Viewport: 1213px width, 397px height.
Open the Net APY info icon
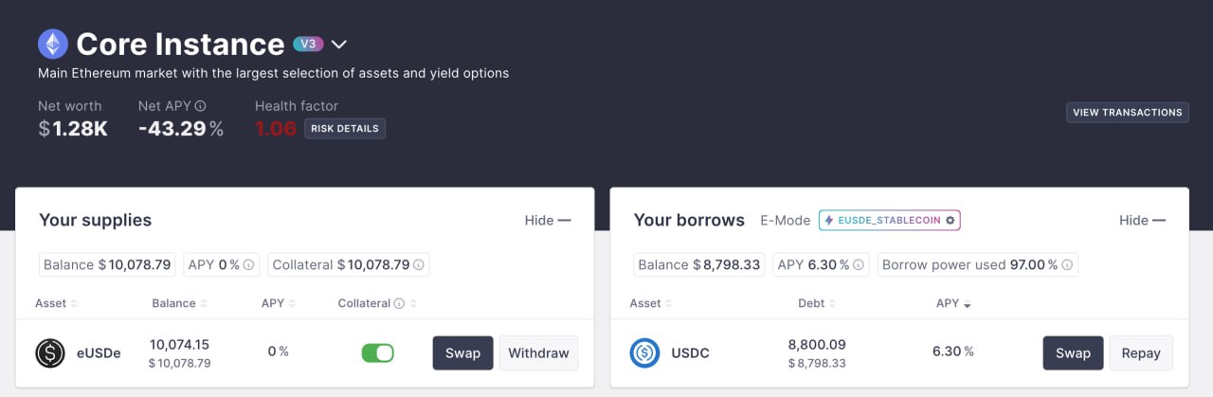click(201, 106)
